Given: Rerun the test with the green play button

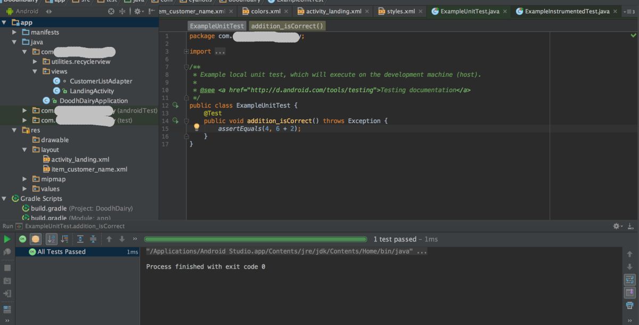Looking at the screenshot, I should tap(7, 239).
